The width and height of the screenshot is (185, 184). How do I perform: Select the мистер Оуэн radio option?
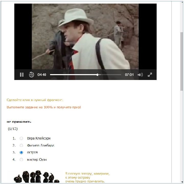[x=21, y=159]
